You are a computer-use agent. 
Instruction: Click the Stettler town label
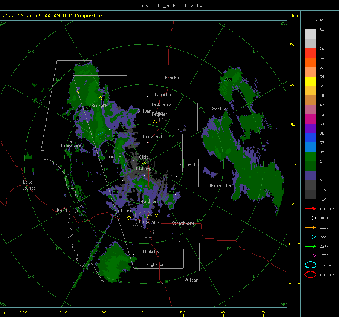point(220,109)
